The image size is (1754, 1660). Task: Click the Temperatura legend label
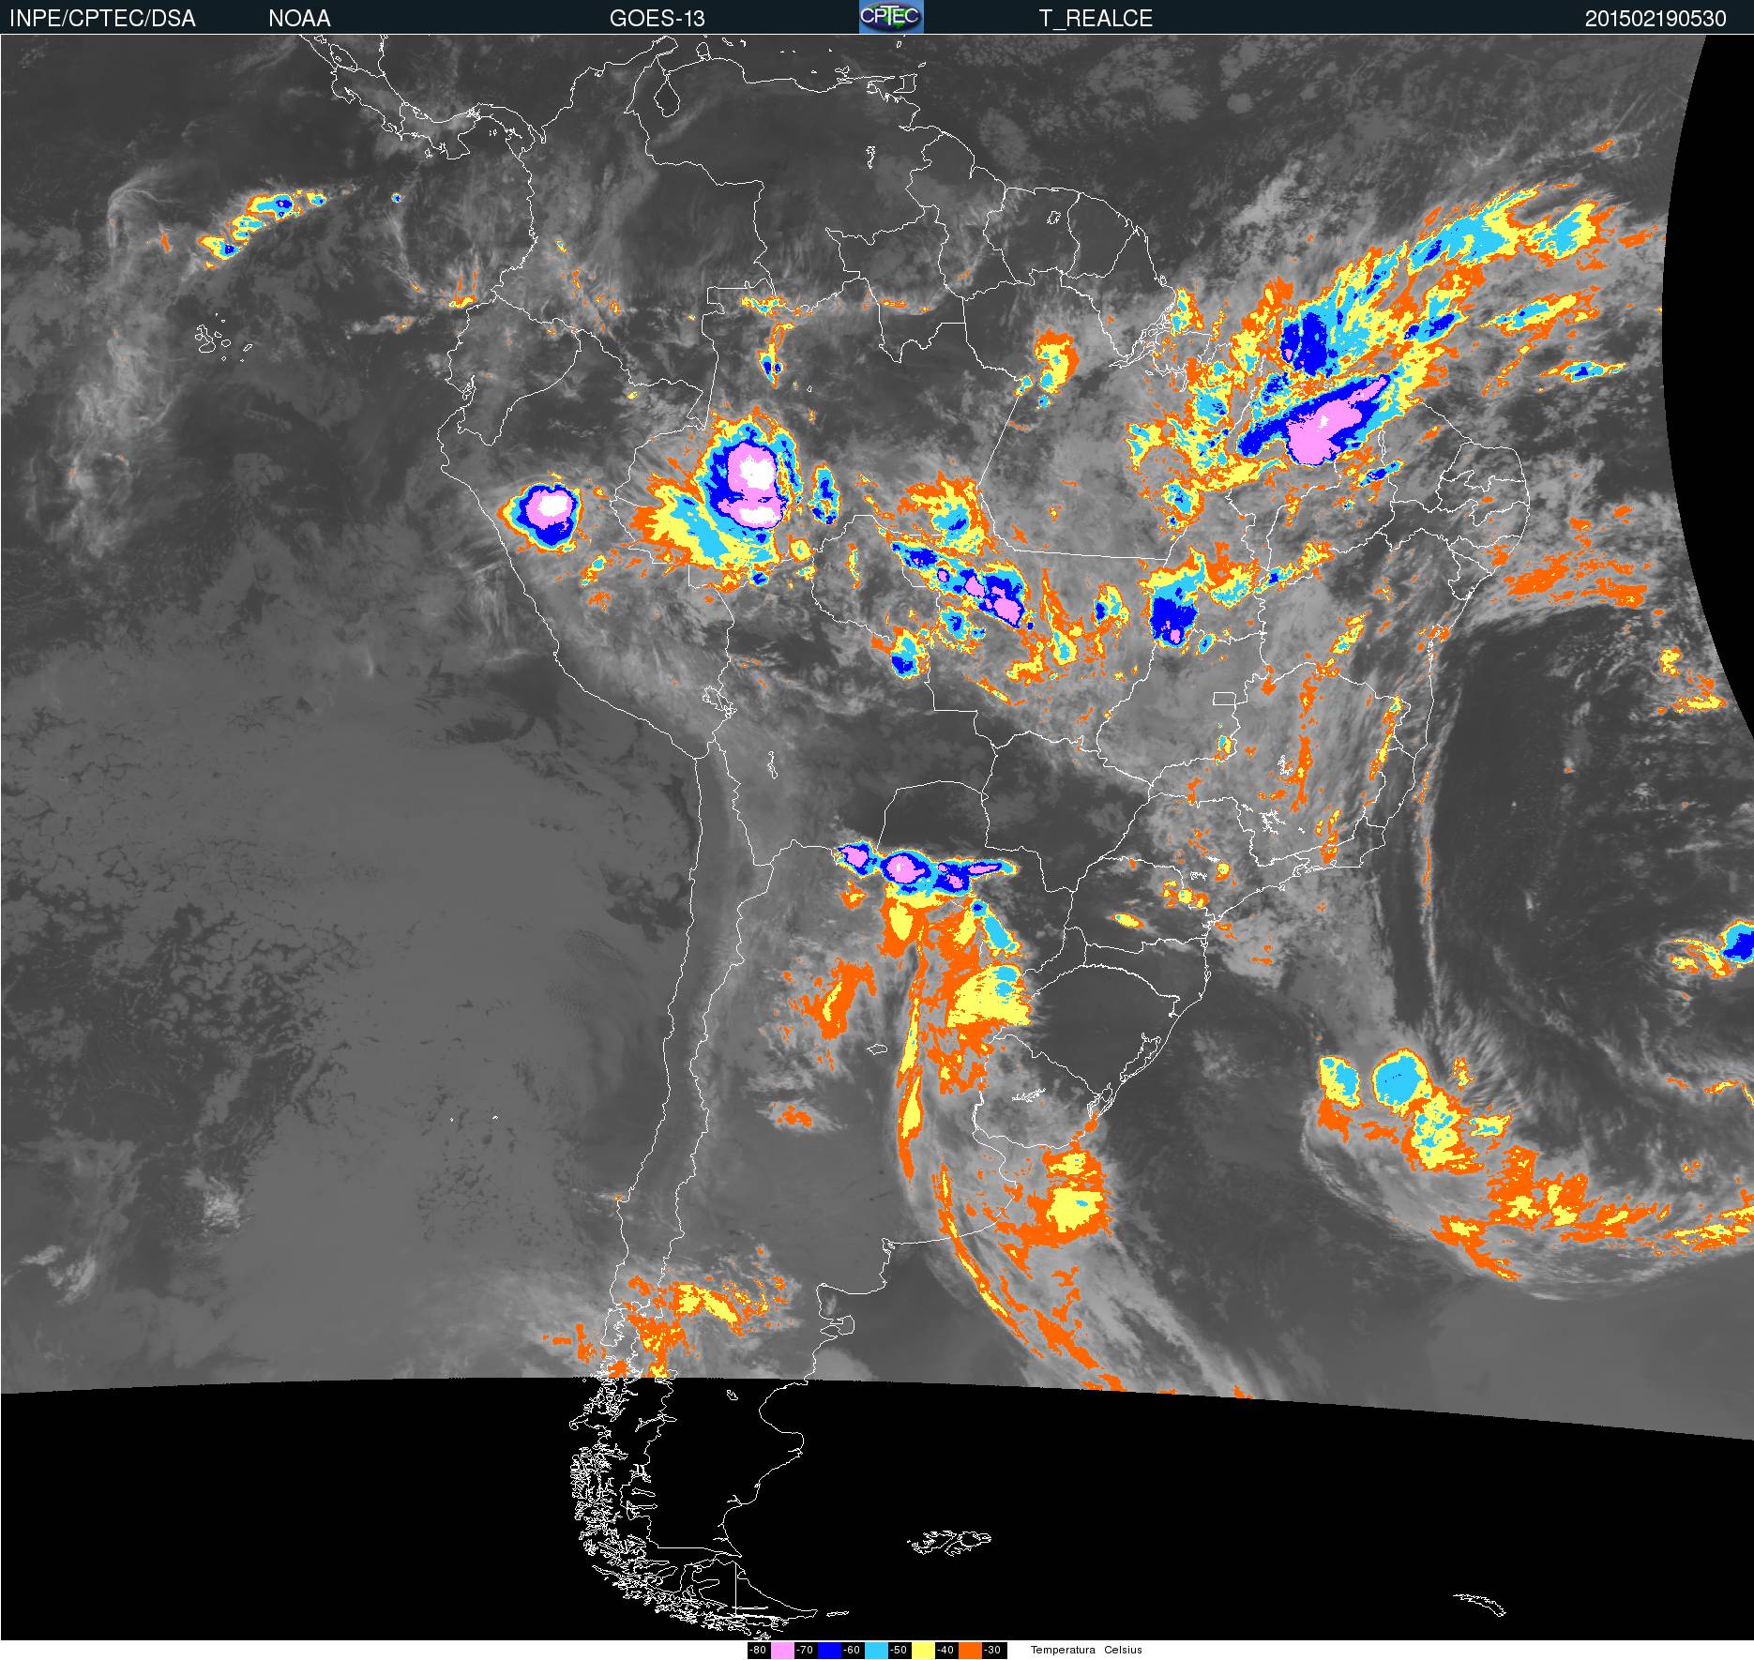point(1063,1651)
